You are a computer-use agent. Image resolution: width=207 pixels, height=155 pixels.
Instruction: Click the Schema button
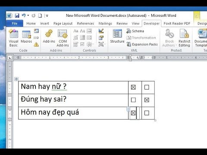[135, 31]
